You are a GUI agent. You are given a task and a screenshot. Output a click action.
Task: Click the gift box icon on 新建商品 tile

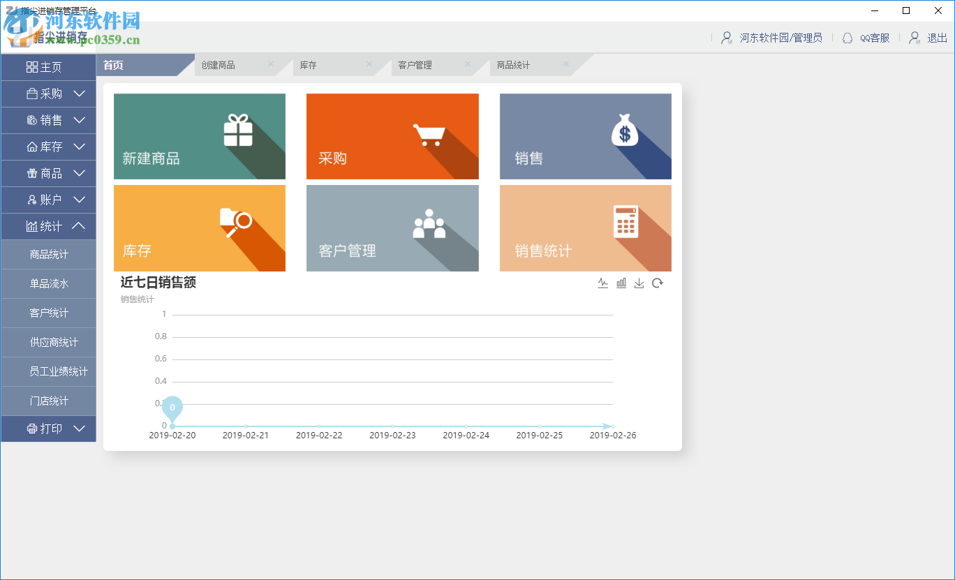tap(238, 131)
